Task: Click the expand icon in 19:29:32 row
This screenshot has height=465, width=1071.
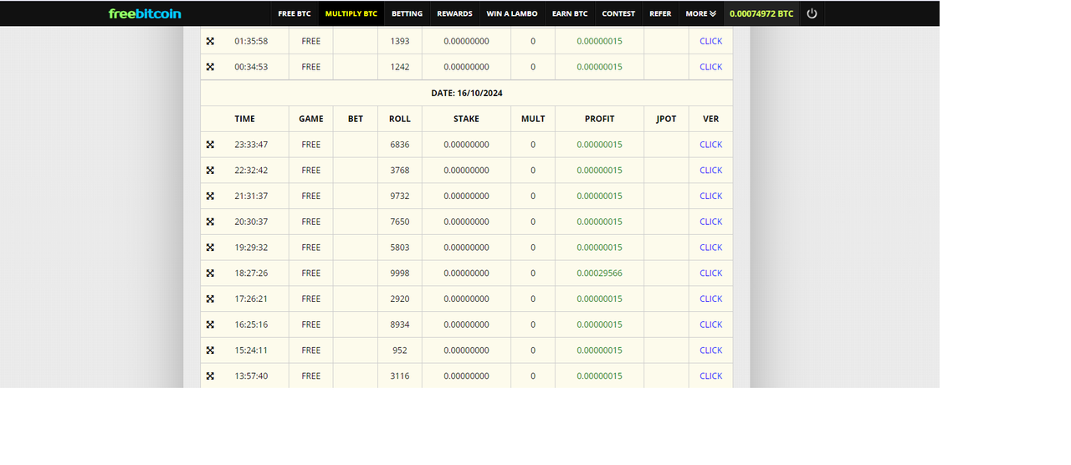Action: tap(210, 248)
